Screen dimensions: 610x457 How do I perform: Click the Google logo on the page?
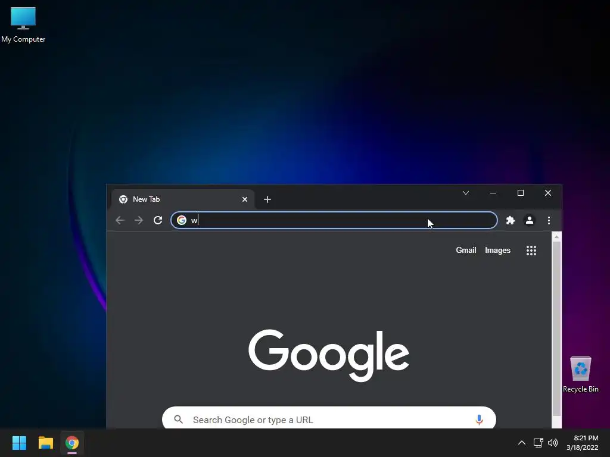coord(329,355)
